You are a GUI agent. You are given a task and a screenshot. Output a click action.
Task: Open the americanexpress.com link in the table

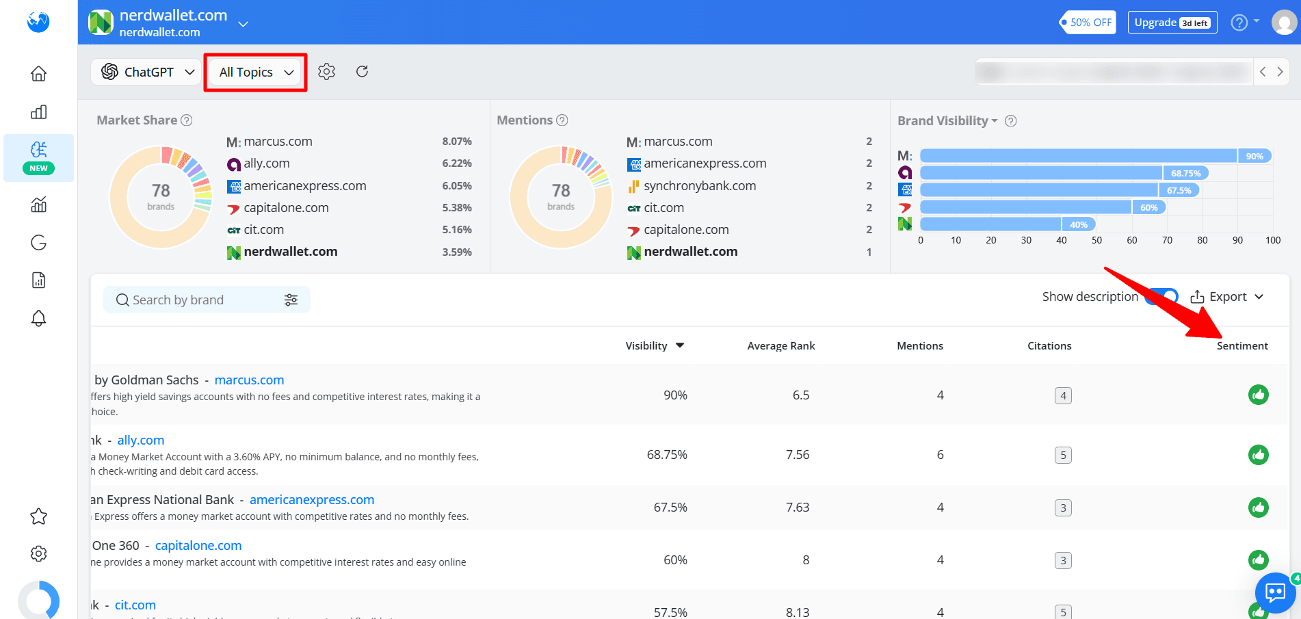[x=312, y=500]
